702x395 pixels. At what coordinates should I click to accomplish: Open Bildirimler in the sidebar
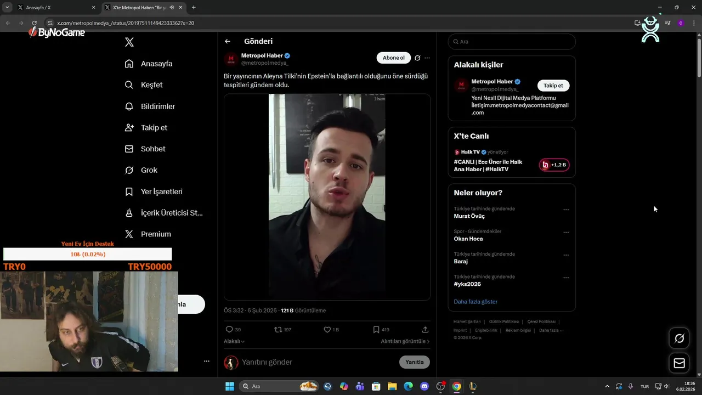[150, 106]
